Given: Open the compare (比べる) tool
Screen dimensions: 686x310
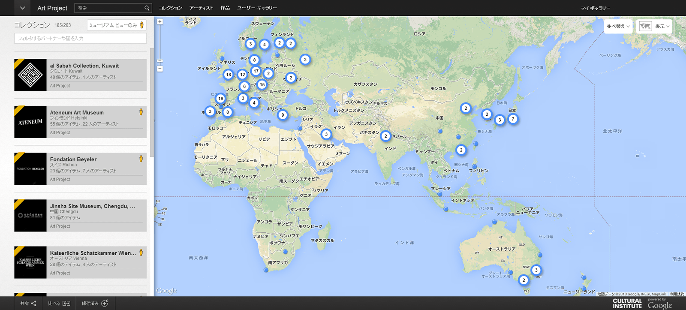Looking at the screenshot, I should point(66,303).
